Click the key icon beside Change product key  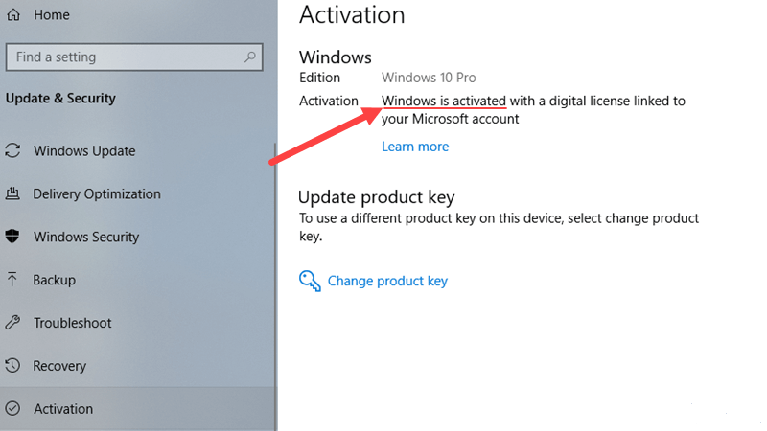[310, 281]
